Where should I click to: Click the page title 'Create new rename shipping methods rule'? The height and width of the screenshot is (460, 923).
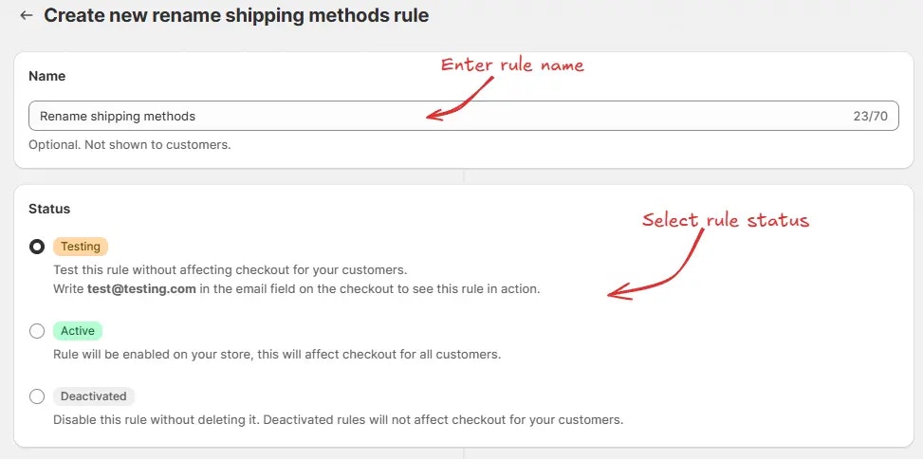click(236, 15)
